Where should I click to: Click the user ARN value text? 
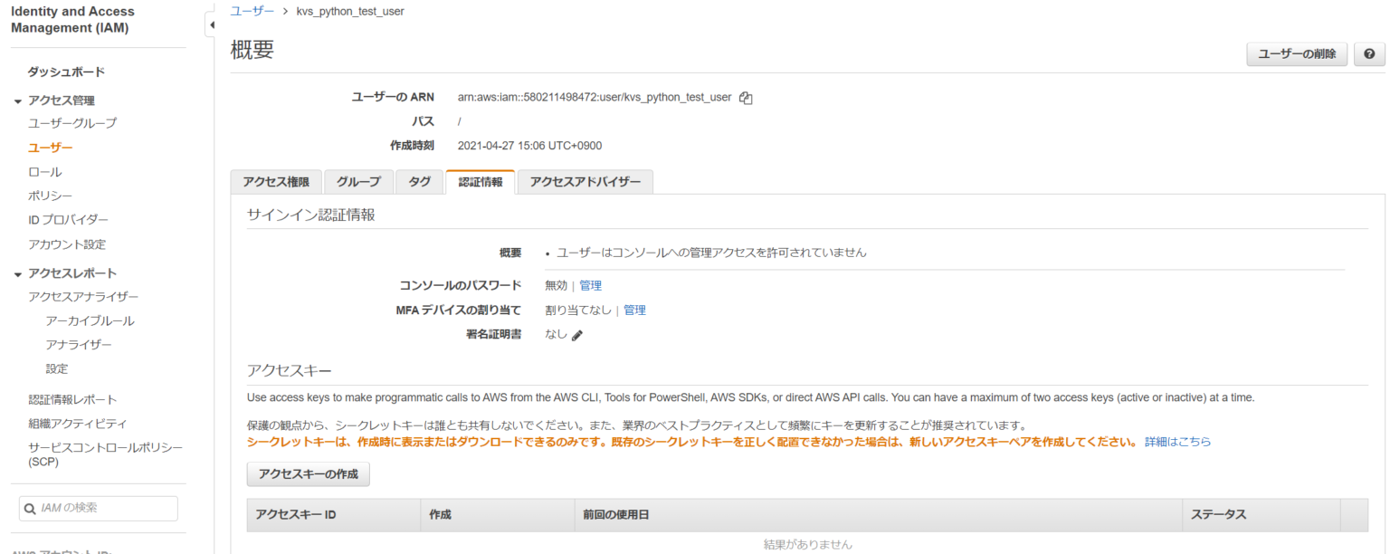tap(595, 98)
